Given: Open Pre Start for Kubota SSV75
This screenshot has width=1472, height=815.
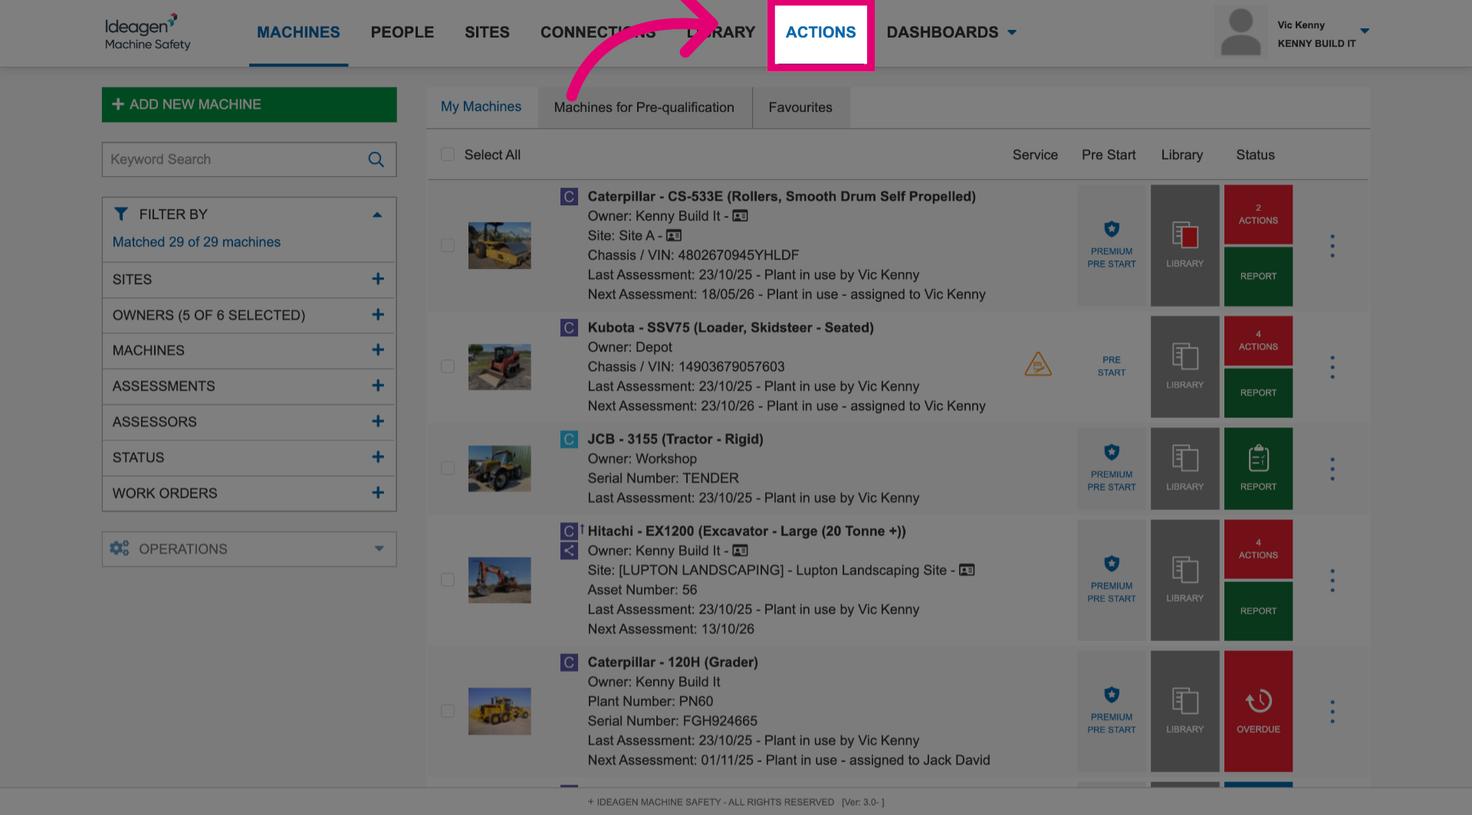Looking at the screenshot, I should (x=1112, y=366).
